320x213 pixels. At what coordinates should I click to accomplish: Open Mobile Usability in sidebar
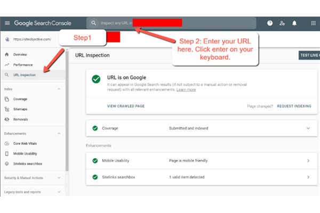[25, 154]
